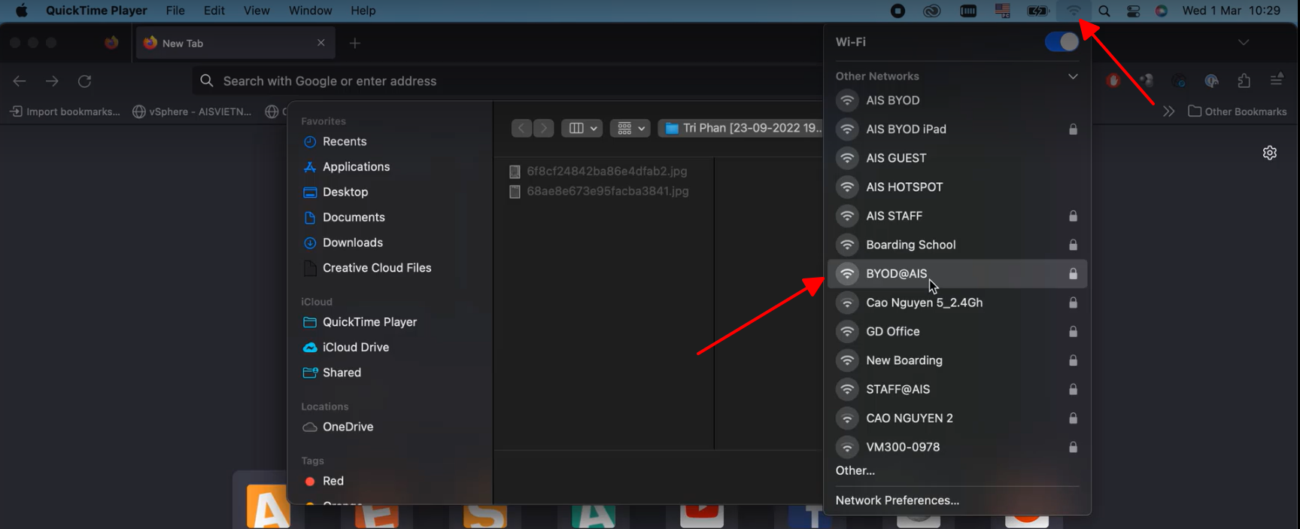Choose the New Boarding network
The height and width of the screenshot is (529, 1300).
click(x=957, y=360)
